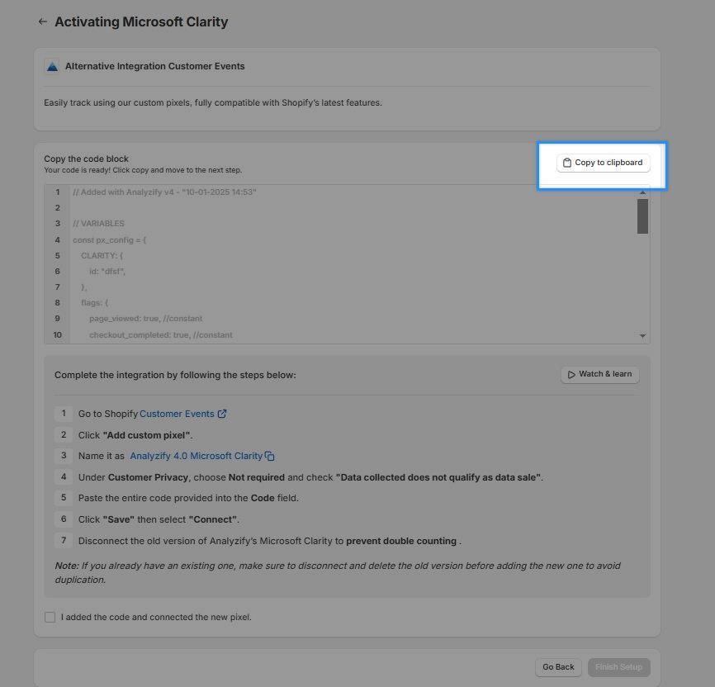Click the 'const px_config = {' code line
715x687 pixels.
(x=110, y=240)
